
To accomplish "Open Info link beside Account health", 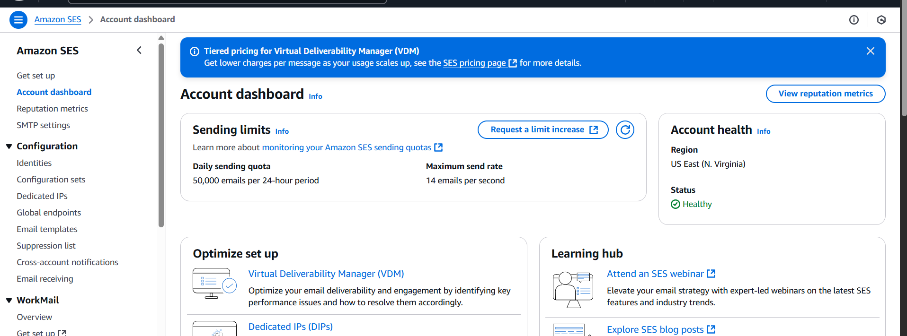I will tap(764, 131).
